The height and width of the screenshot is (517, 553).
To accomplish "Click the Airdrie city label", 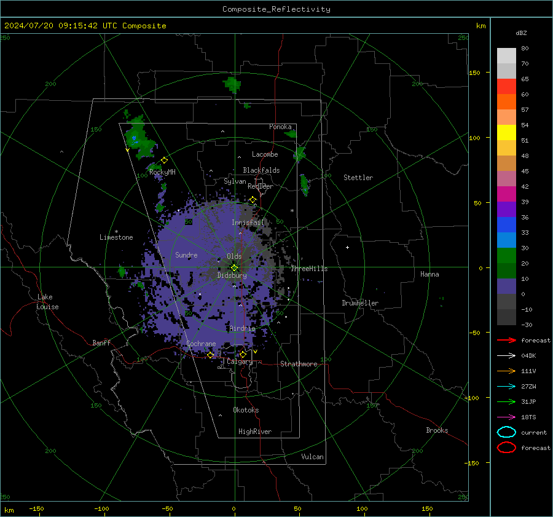I will (x=242, y=328).
